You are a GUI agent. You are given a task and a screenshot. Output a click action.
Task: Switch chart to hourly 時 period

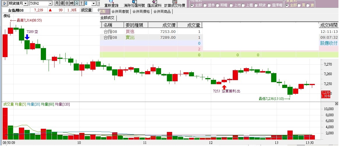pos(72,3)
